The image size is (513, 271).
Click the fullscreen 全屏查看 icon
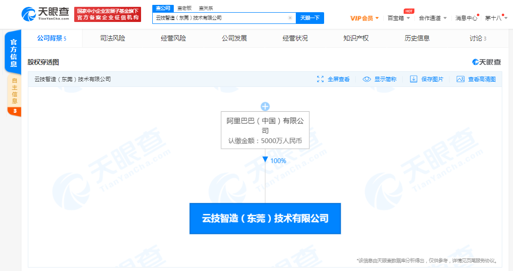tap(320, 79)
